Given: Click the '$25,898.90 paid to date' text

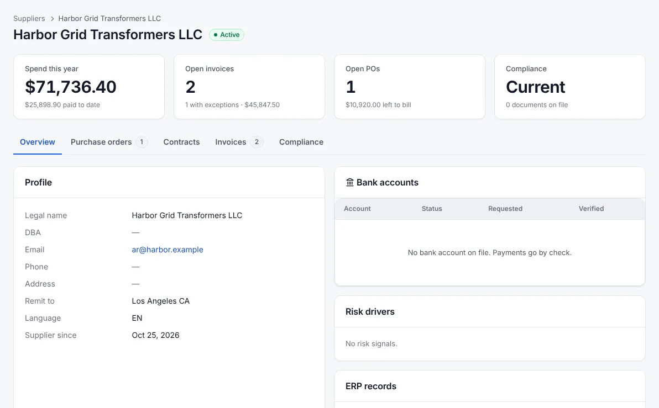Looking at the screenshot, I should point(62,105).
